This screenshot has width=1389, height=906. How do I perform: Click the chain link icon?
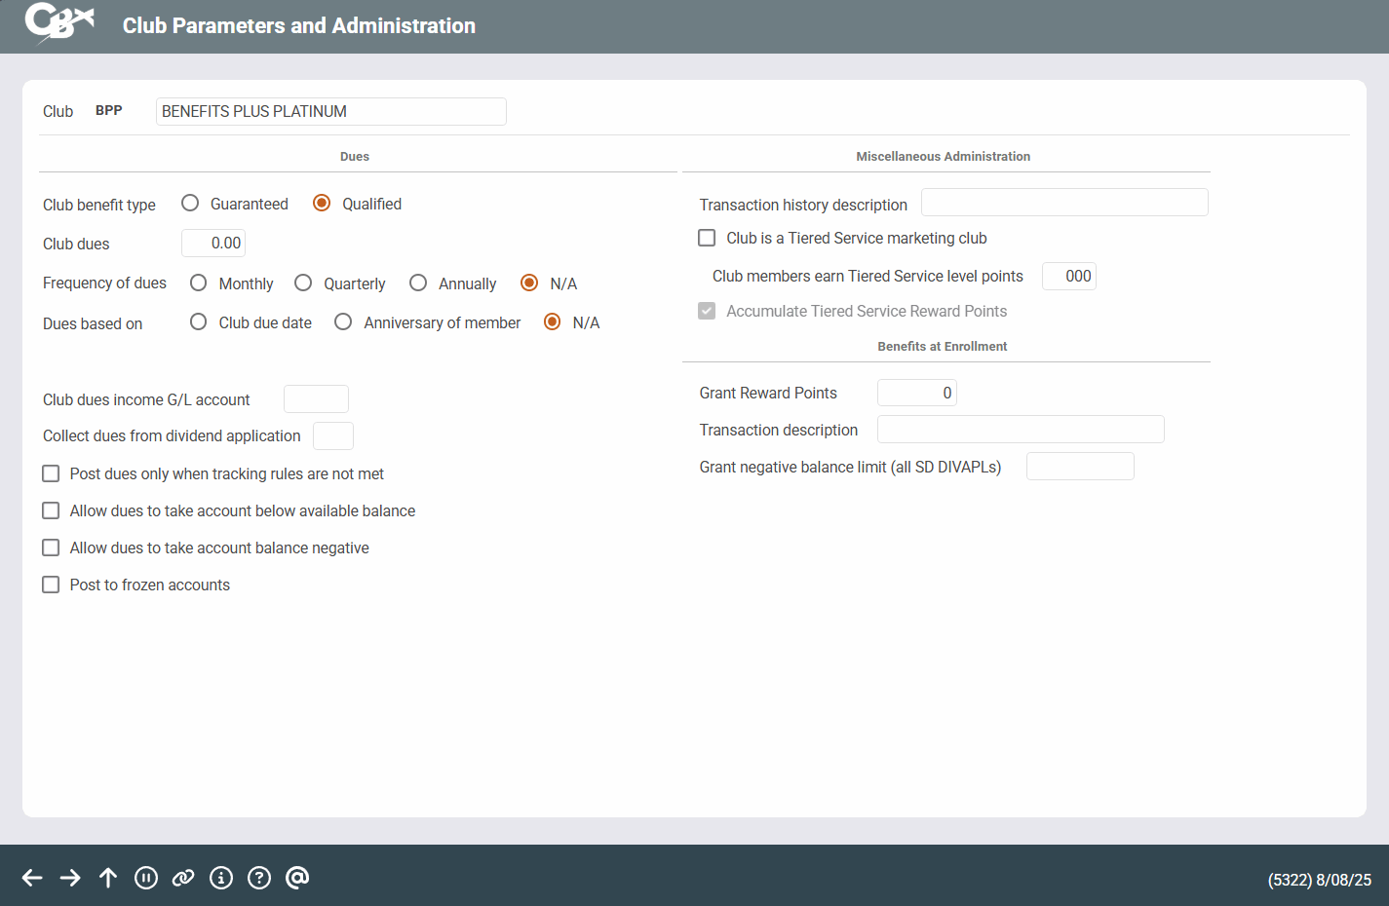(x=183, y=878)
